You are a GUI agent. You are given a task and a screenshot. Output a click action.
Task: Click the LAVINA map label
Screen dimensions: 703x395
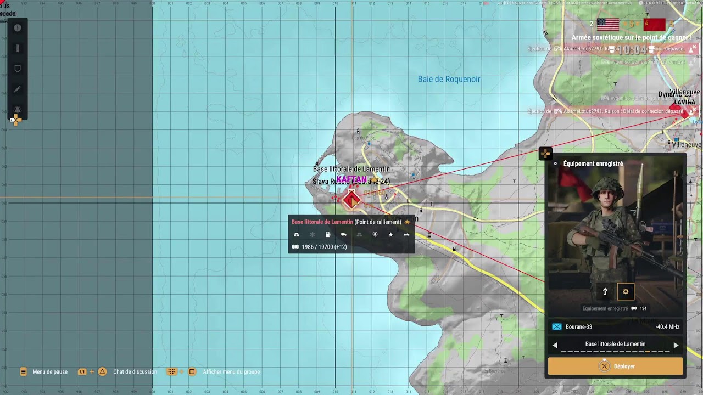tap(684, 102)
